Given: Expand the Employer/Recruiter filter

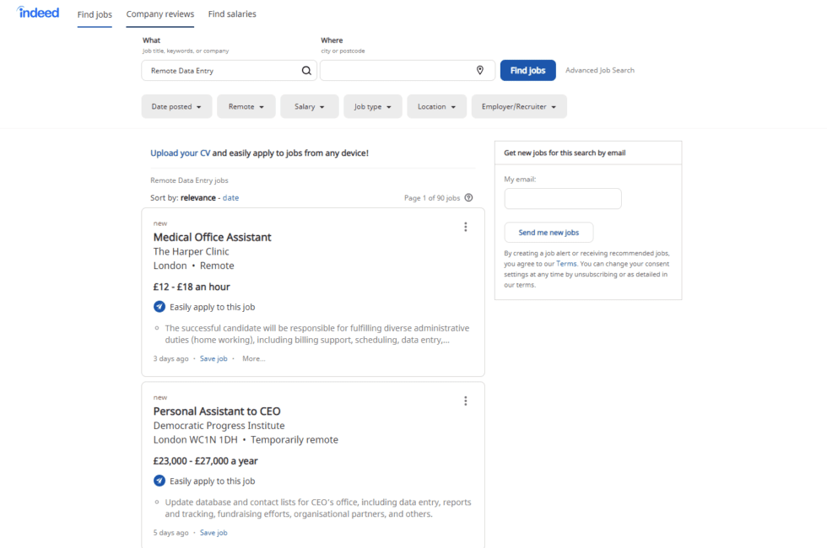Looking at the screenshot, I should (x=518, y=107).
